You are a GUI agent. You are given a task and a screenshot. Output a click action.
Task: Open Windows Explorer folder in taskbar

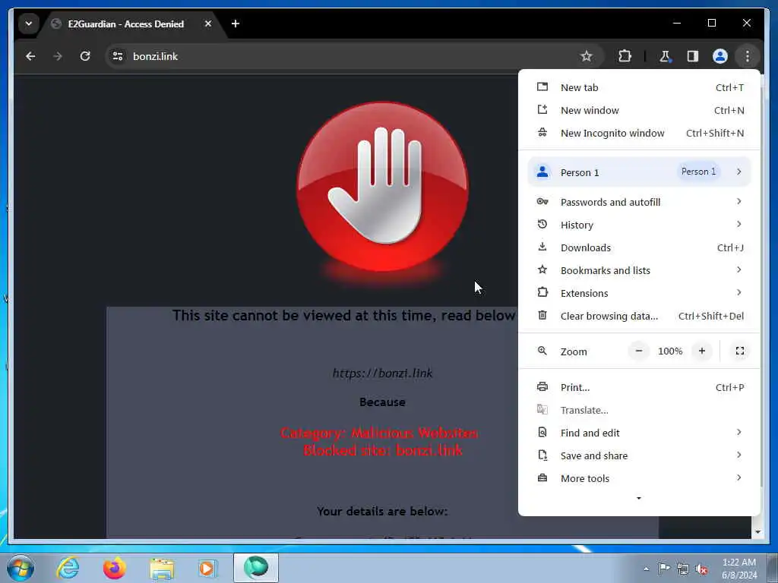pyautogui.click(x=162, y=568)
